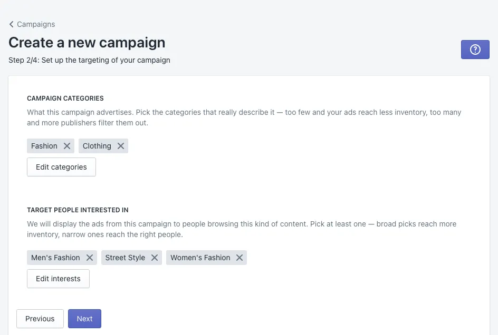Proceed with the Next button
This screenshot has width=498, height=335.
[84, 319]
